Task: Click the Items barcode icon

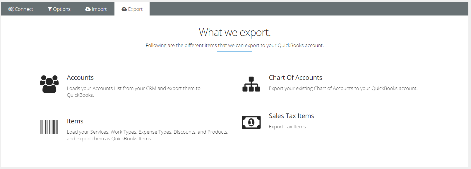Action: (49, 127)
